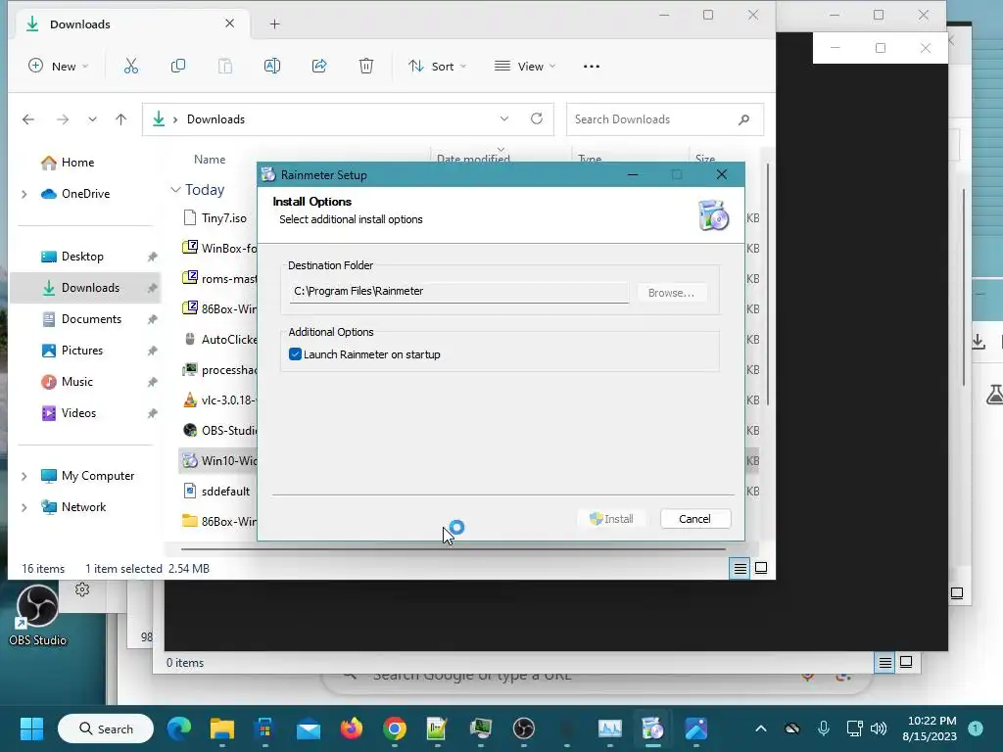This screenshot has height=752, width=1003.
Task: Click the microphone tray icon
Action: pyautogui.click(x=823, y=728)
